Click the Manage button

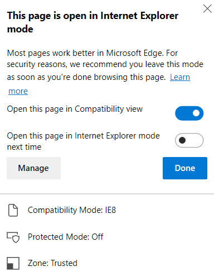33,168
